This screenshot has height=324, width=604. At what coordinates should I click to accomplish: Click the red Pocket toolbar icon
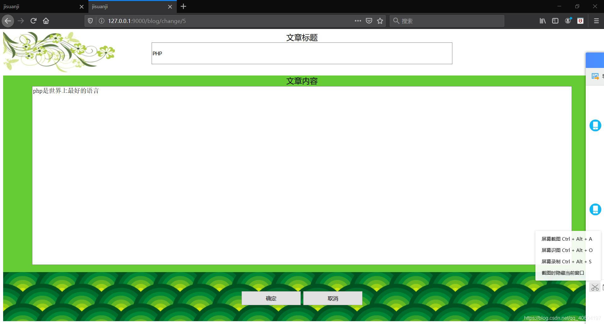pos(580,21)
